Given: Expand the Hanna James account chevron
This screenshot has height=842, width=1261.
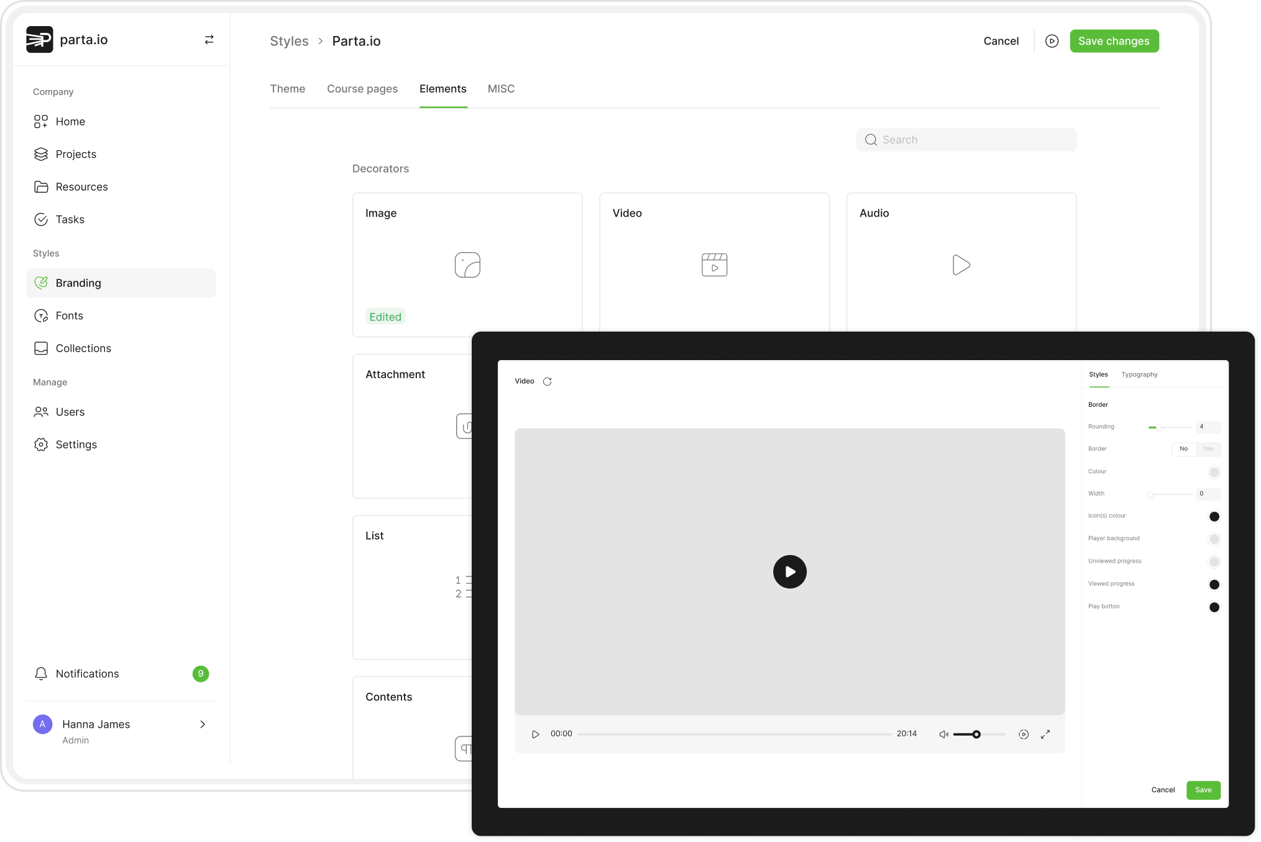Looking at the screenshot, I should click(203, 724).
